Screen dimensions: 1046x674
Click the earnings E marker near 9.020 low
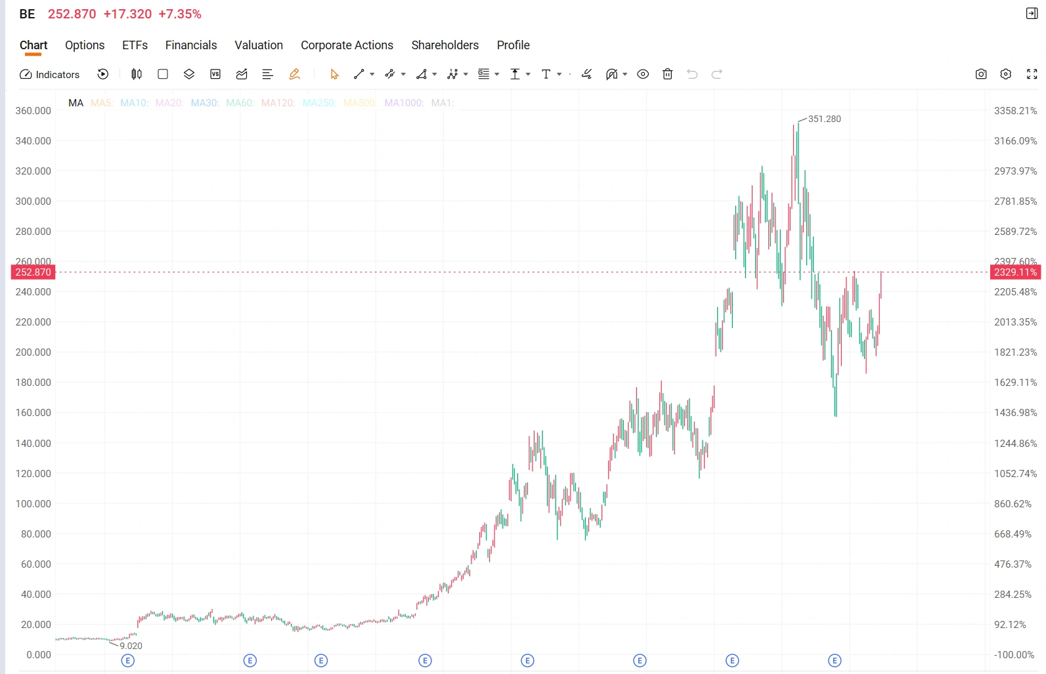pyautogui.click(x=128, y=661)
